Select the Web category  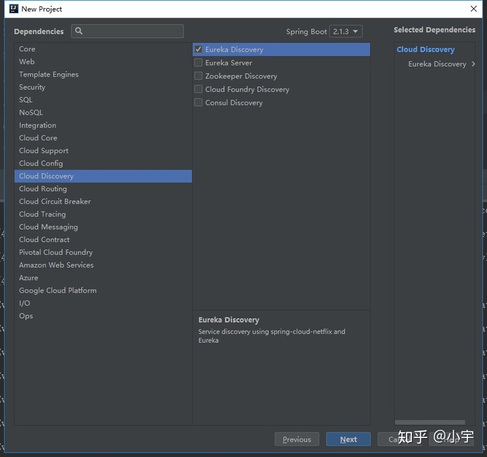[103, 62]
